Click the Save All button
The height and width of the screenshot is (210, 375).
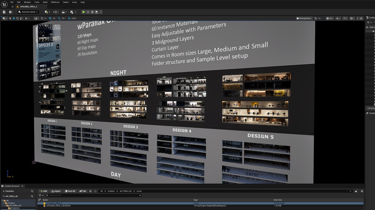tap(70, 191)
